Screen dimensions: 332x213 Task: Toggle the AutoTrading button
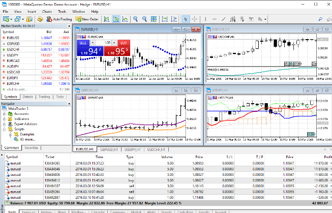pos(59,19)
